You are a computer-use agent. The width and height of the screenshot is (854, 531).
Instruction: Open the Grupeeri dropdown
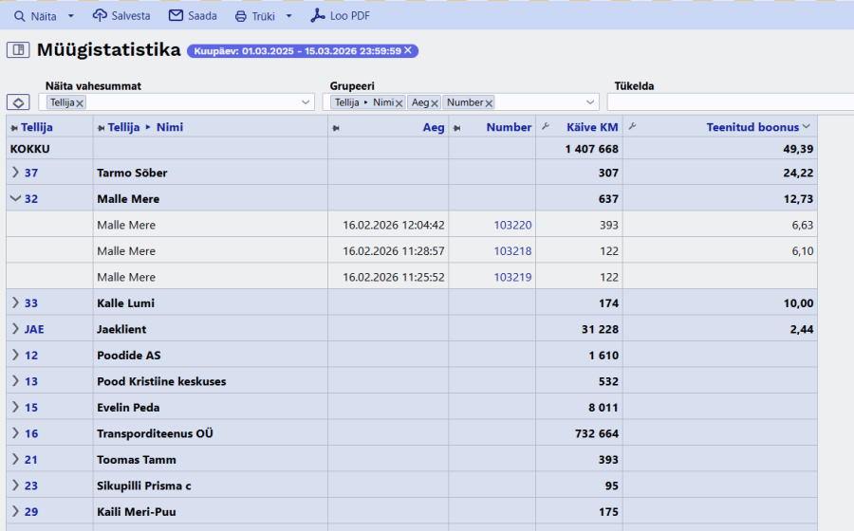click(x=589, y=102)
